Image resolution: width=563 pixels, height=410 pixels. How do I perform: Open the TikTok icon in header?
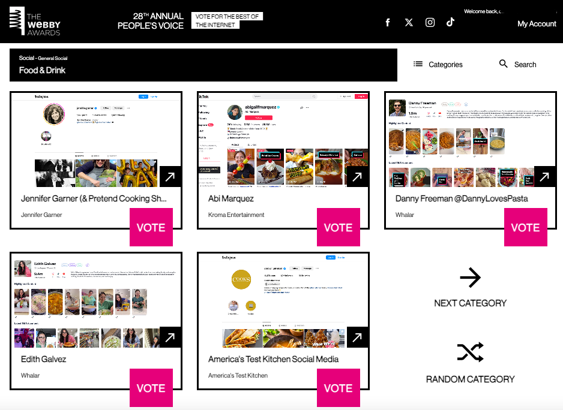[450, 22]
